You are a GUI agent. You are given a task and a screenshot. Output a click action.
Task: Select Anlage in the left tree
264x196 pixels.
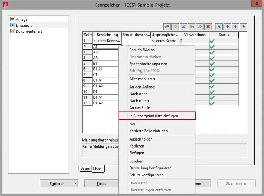coord(21,20)
